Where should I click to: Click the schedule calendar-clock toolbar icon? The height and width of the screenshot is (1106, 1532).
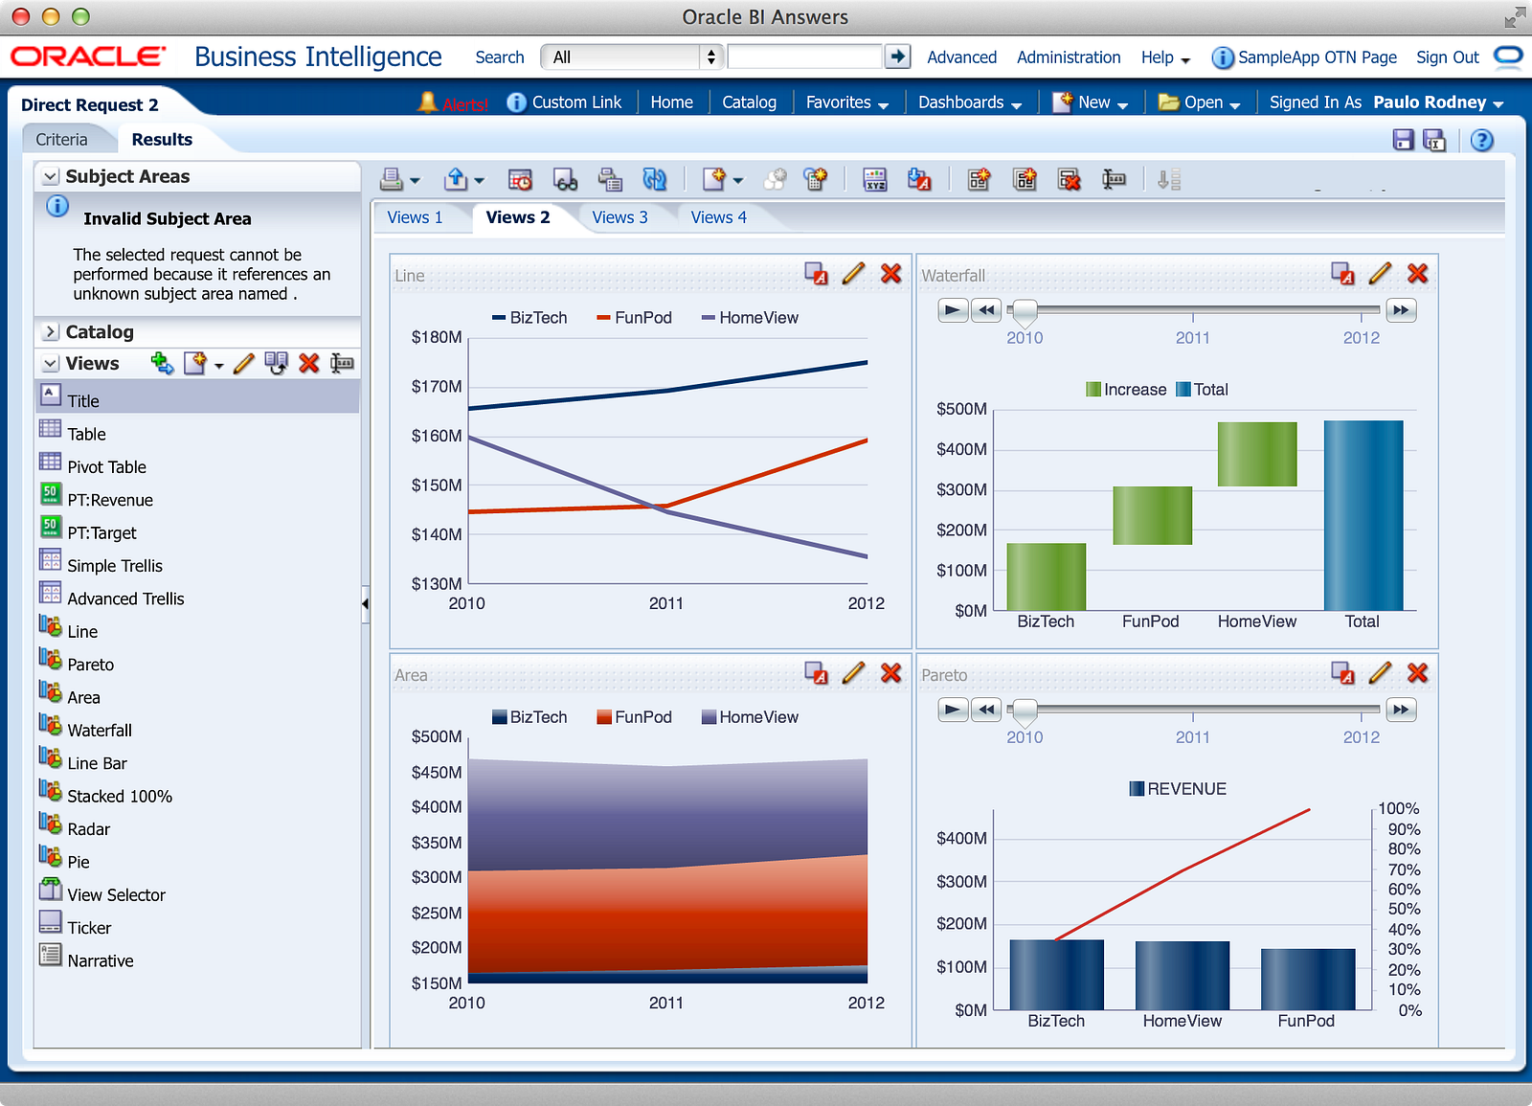[520, 179]
